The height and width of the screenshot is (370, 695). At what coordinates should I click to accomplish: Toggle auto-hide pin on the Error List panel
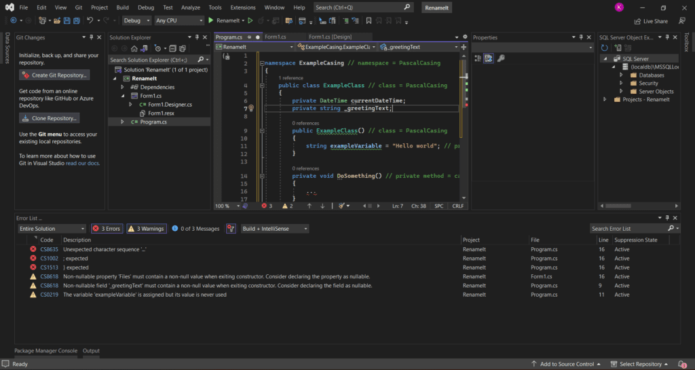point(667,218)
